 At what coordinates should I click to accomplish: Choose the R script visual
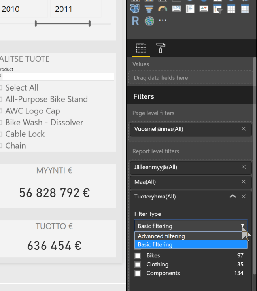pyautogui.click(x=136, y=21)
